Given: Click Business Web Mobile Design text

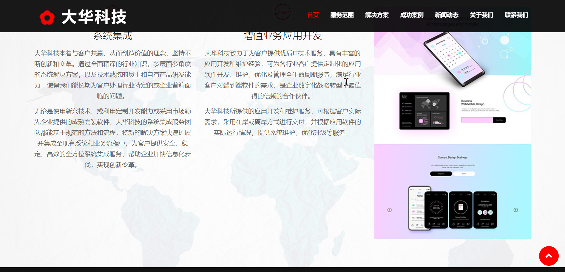Looking at the screenshot, I should (x=473, y=103).
